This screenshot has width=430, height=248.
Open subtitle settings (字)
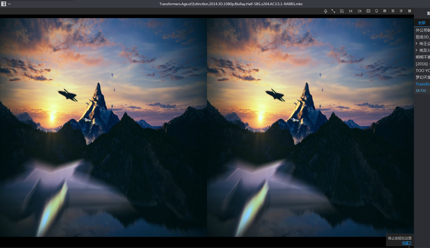coord(401,11)
